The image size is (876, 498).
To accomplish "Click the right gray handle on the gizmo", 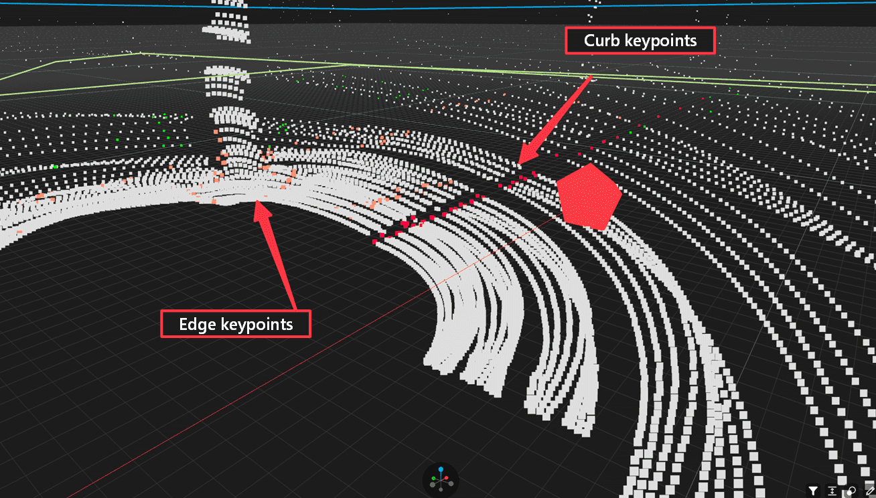I will coord(451,484).
